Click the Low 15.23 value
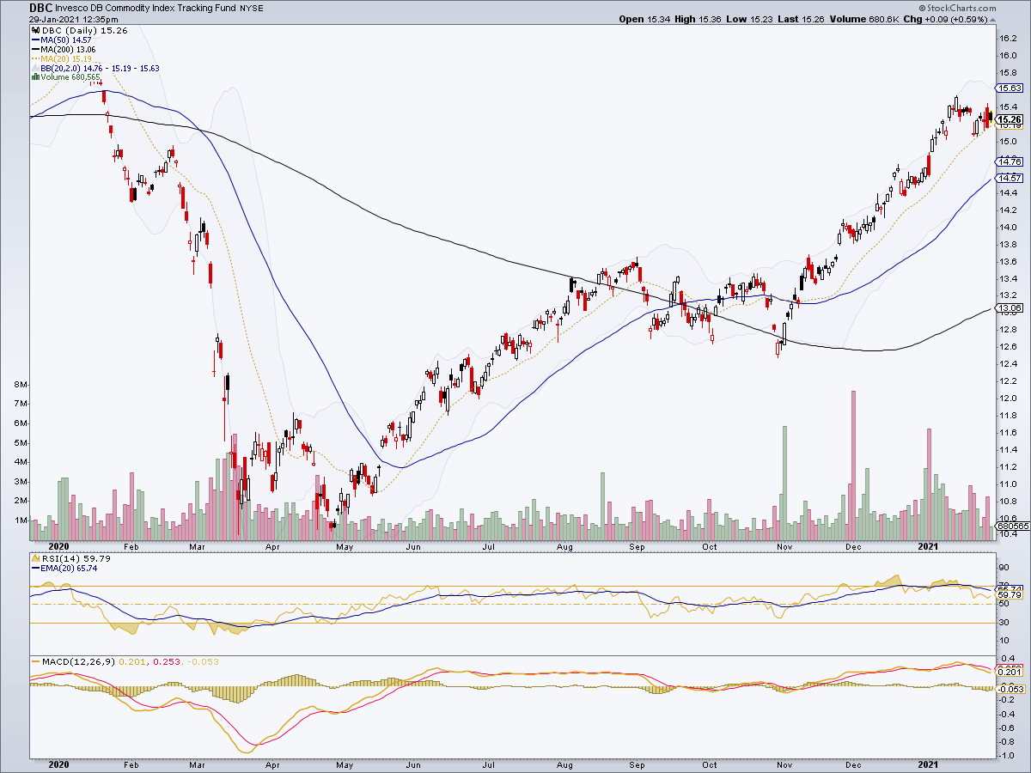The height and width of the screenshot is (773, 1031). click(x=749, y=19)
